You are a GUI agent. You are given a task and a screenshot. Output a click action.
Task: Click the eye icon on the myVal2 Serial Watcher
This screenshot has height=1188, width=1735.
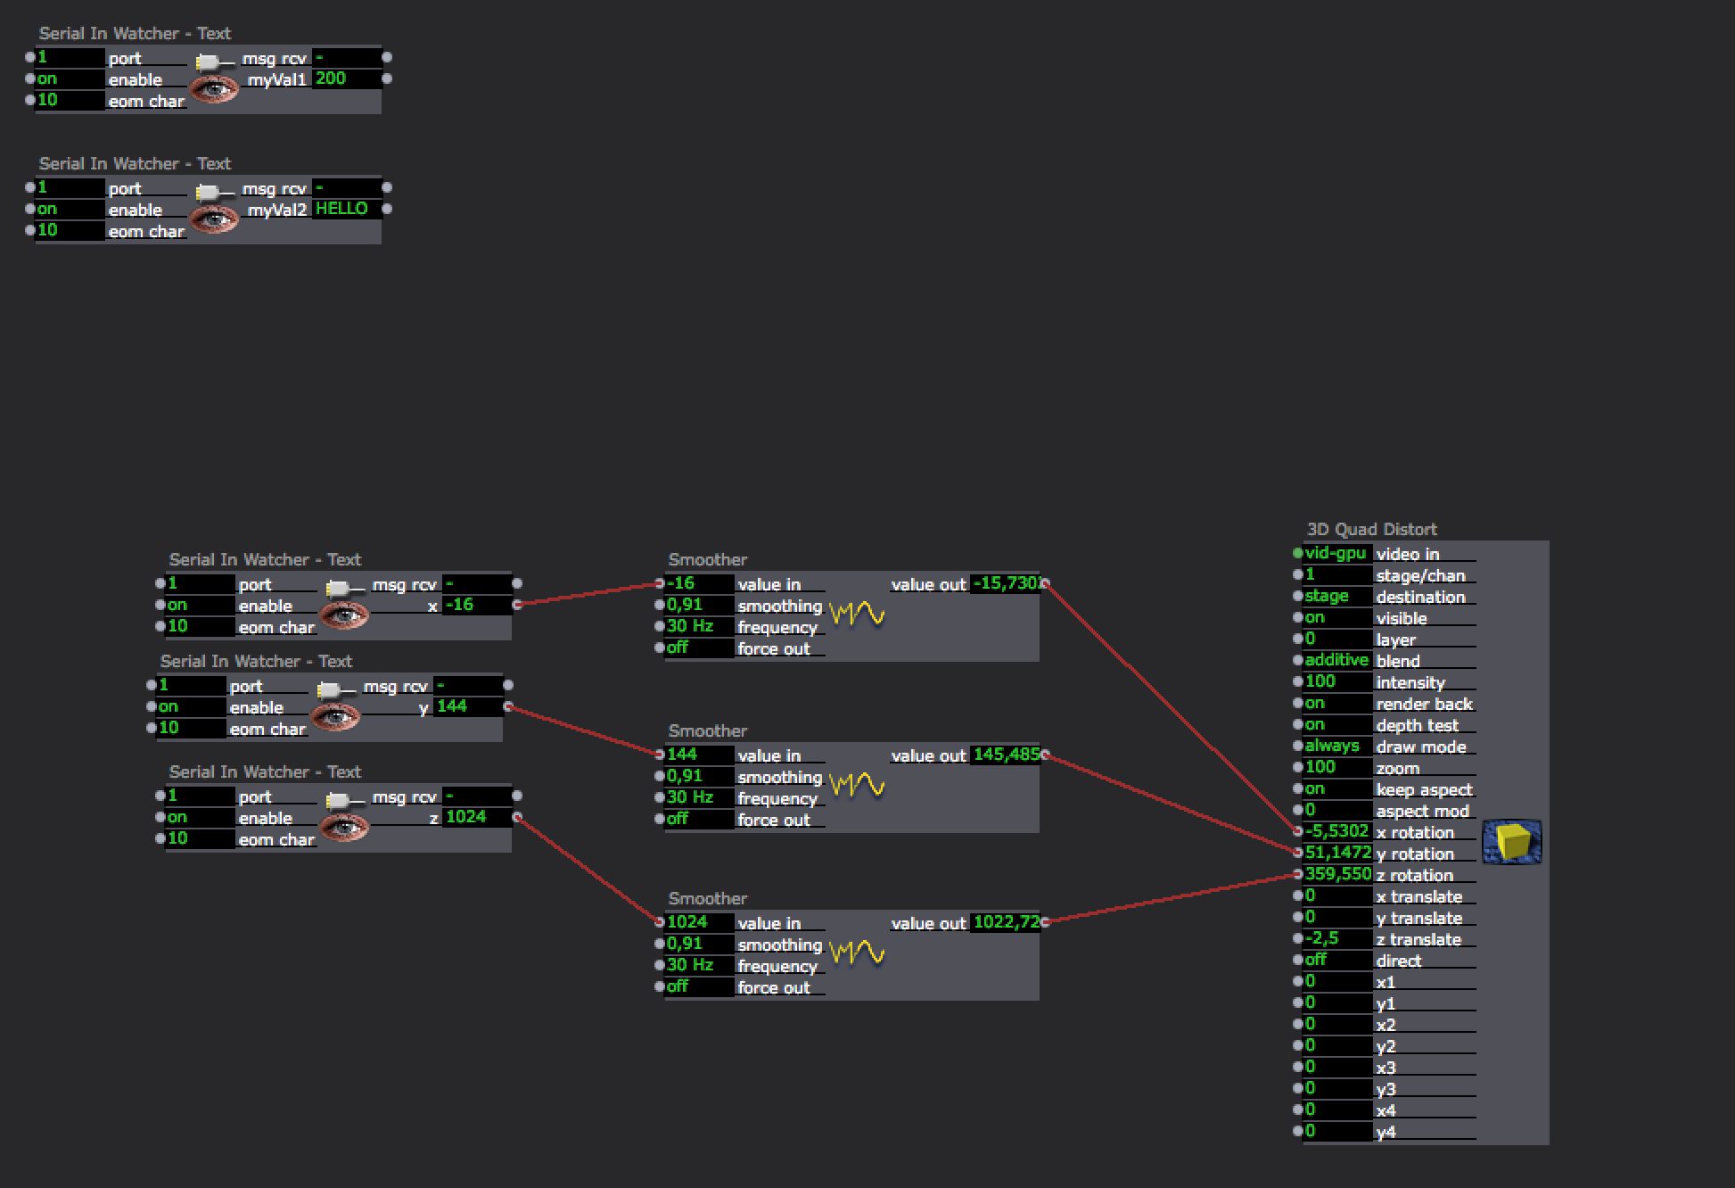pyautogui.click(x=214, y=219)
